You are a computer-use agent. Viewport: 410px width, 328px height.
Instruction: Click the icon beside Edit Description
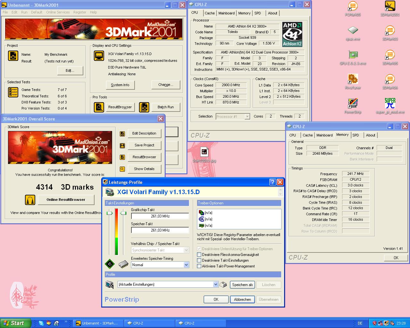click(x=122, y=134)
